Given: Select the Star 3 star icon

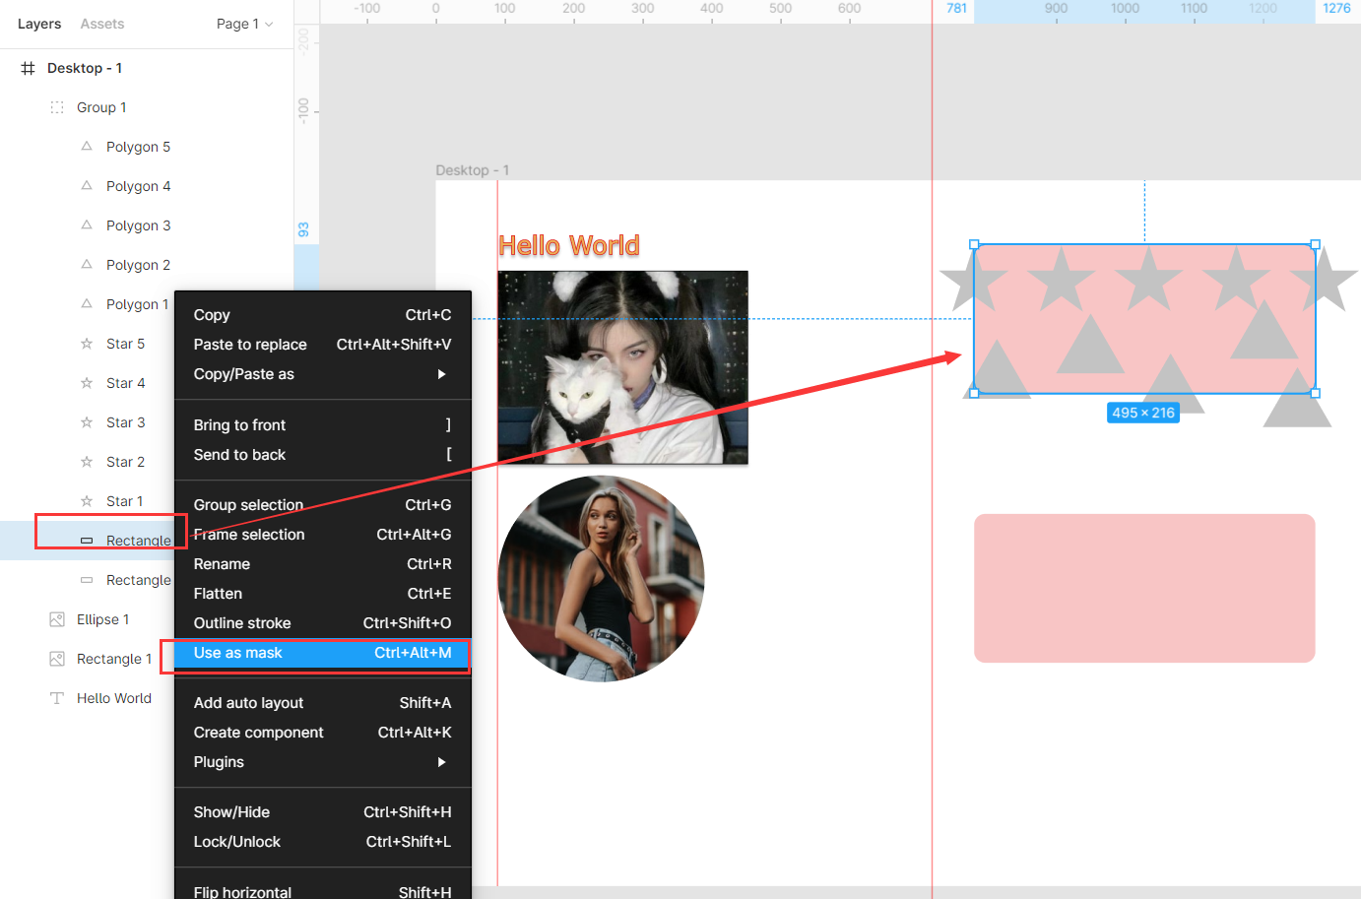Looking at the screenshot, I should [x=87, y=421].
